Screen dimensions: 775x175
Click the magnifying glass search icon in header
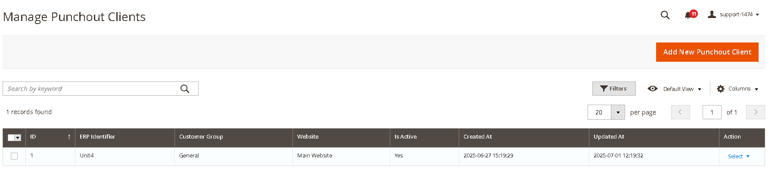point(665,15)
